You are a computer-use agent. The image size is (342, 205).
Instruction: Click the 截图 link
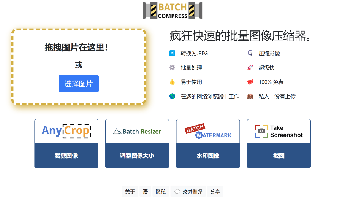point(279,156)
